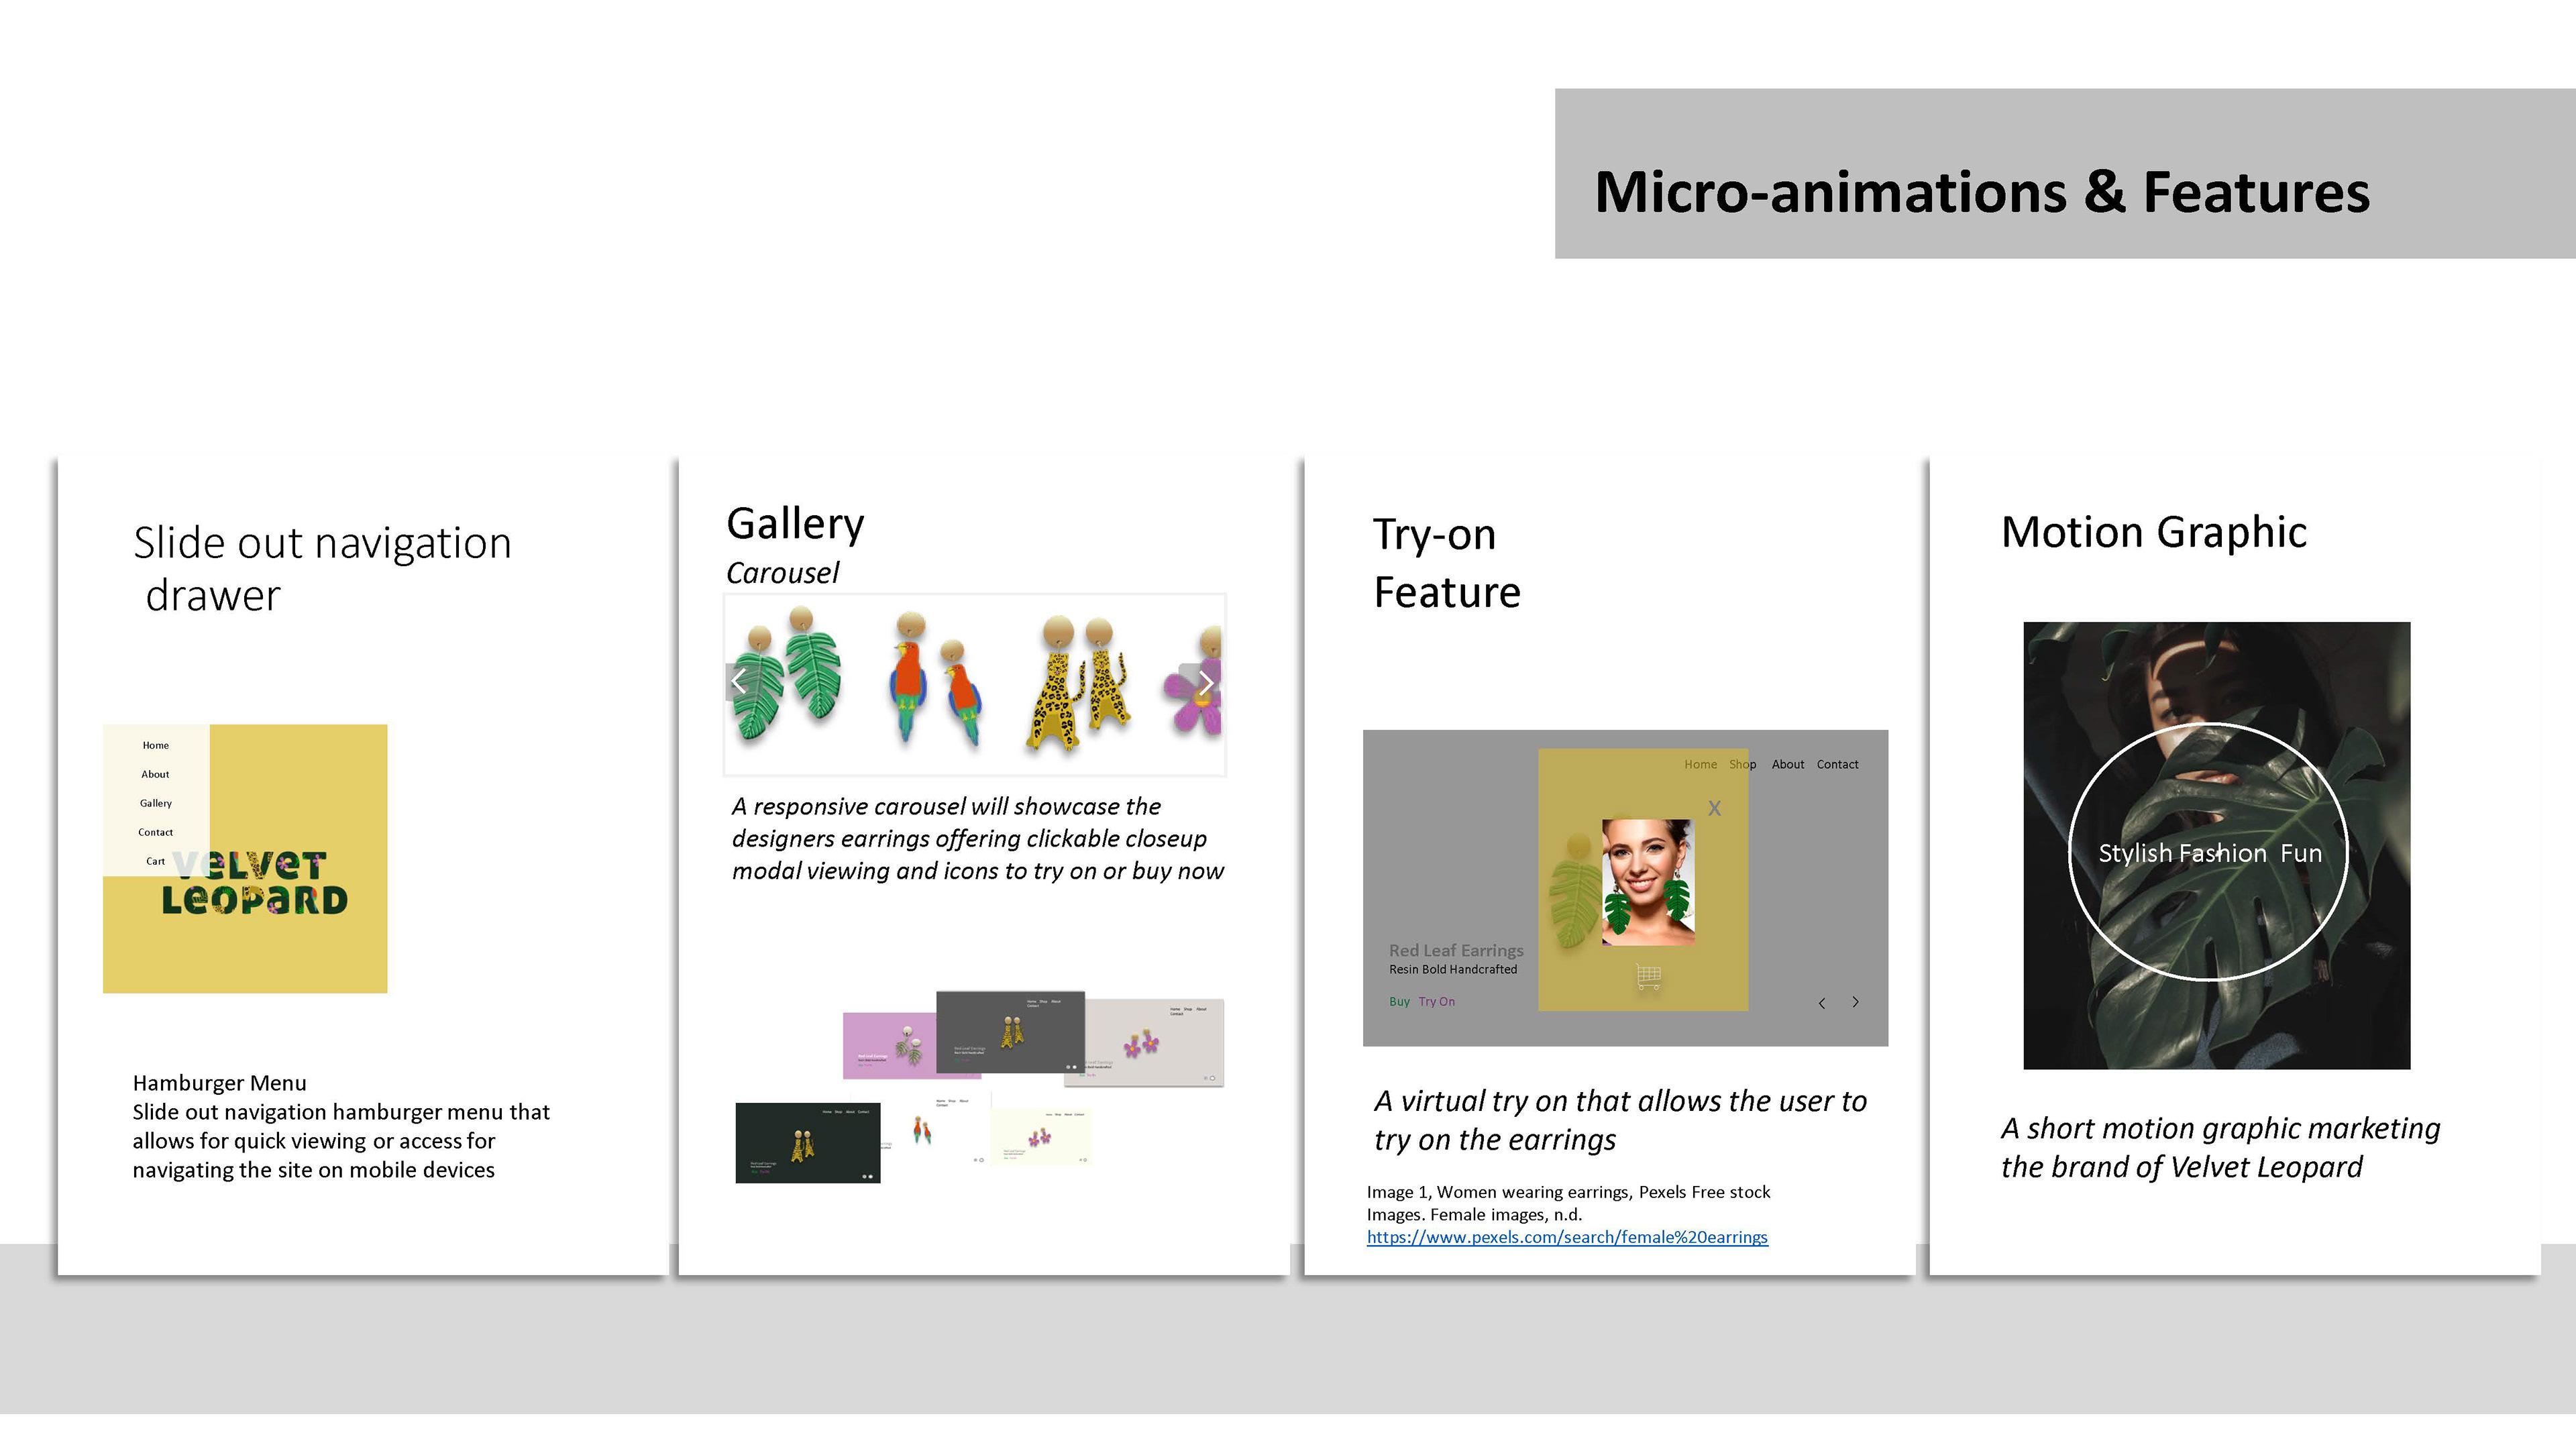Click the smiling woman try-on photo
The width and height of the screenshot is (2576, 1449).
tap(1648, 882)
